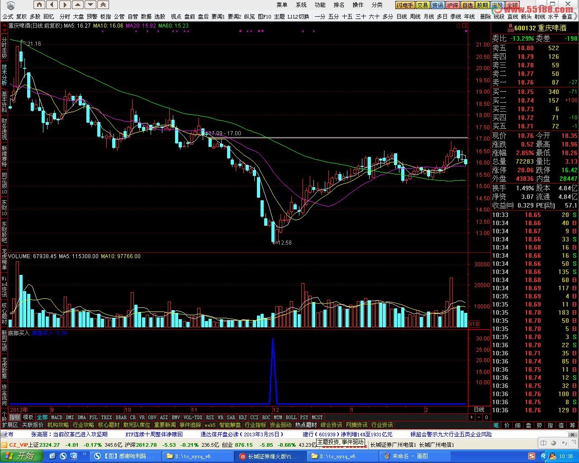Screen dimensions: 579x463
Task: Open the 操作 menu
Action: coord(358,5)
